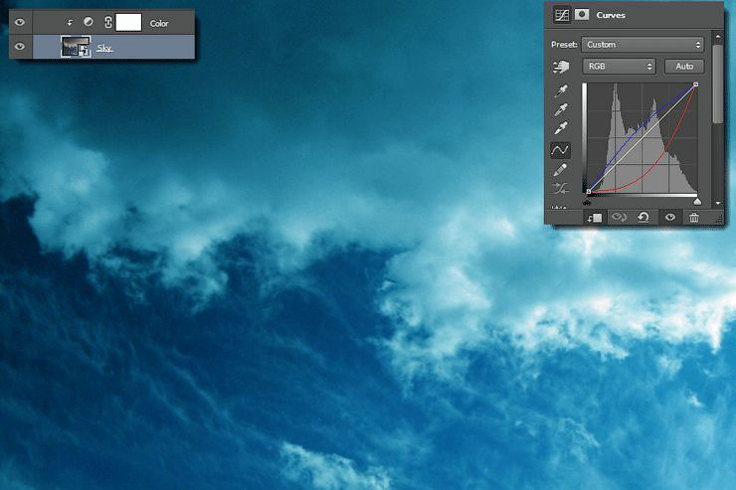Open the Preset dropdown set to Custom

coord(643,45)
